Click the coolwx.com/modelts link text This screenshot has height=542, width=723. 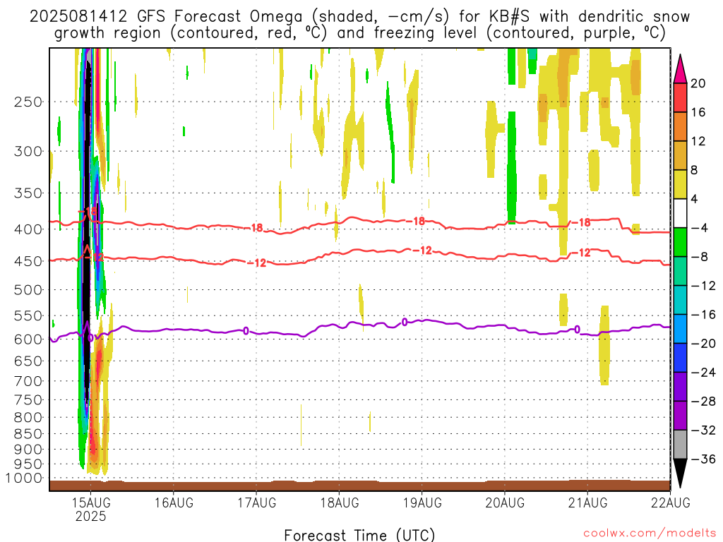click(650, 534)
